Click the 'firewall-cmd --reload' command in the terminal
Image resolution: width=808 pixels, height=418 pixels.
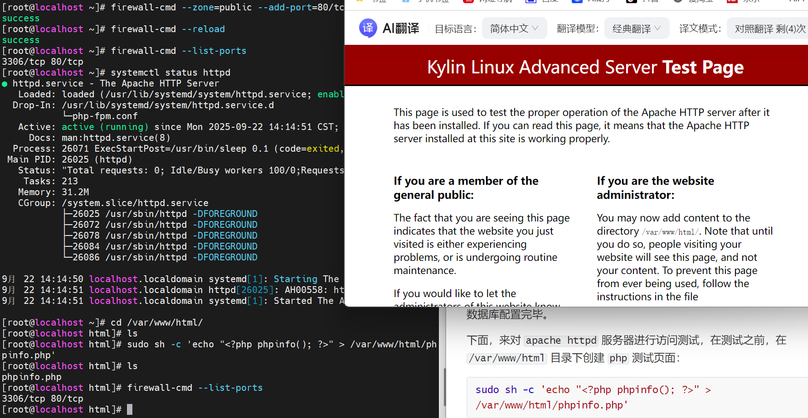point(168,29)
